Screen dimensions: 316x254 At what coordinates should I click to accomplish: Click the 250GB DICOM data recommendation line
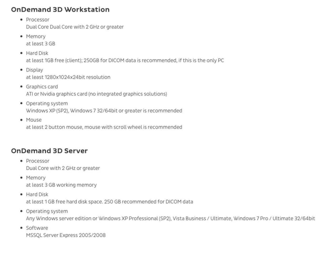point(125,61)
